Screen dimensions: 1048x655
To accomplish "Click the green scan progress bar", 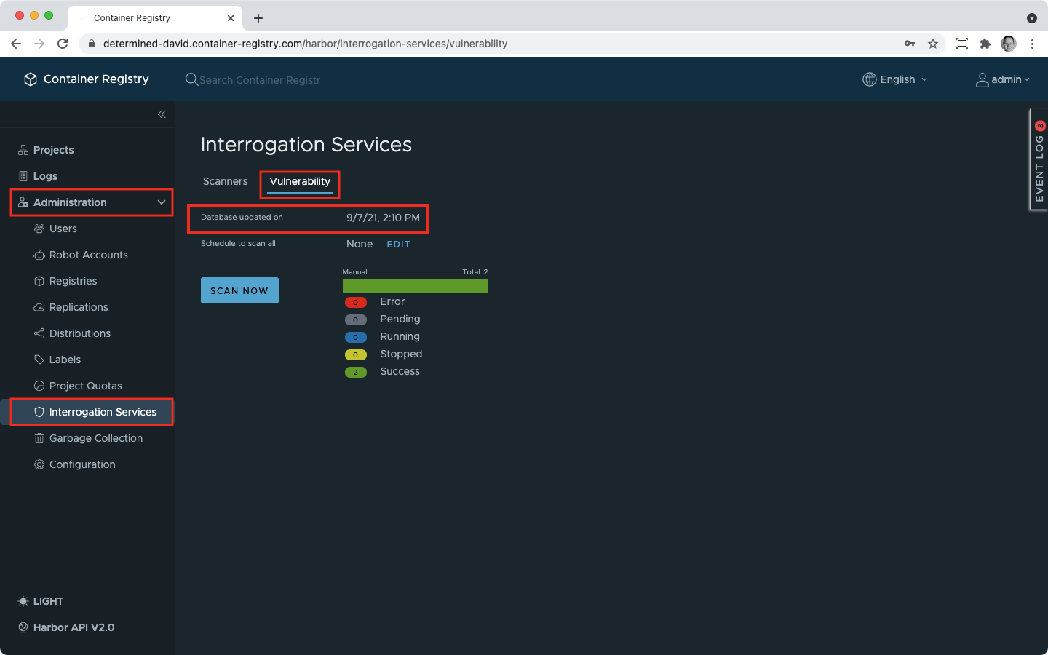I will 415,286.
